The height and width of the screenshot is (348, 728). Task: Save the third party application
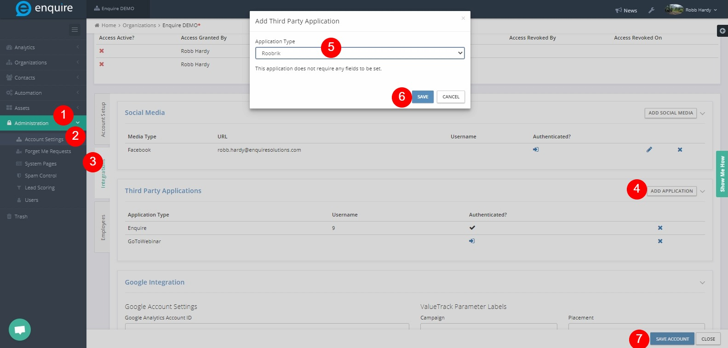423,97
